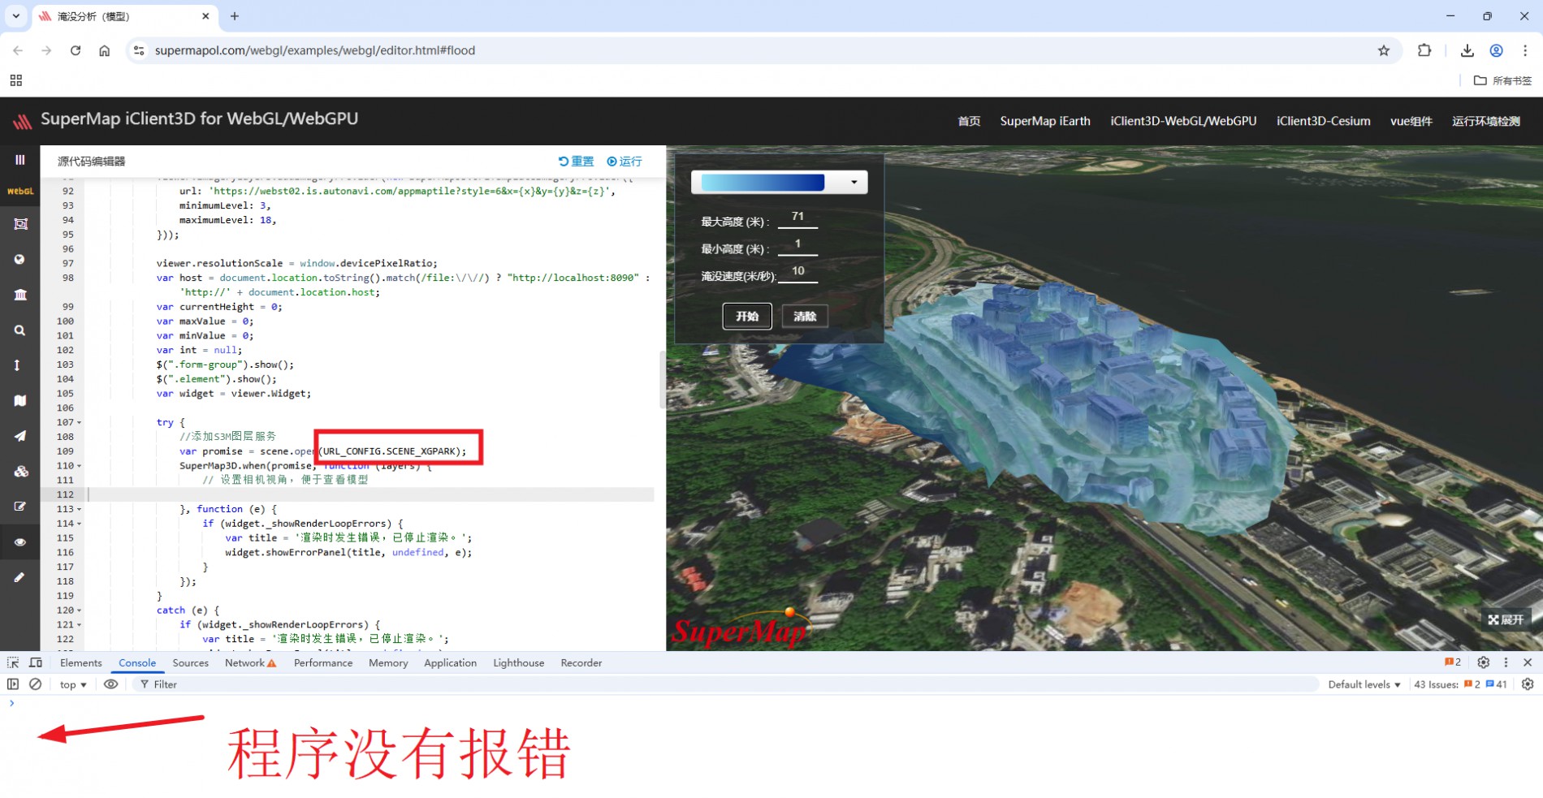Collapse code fold at line 110
Viewport: 1543px width, 798px height.
point(79,466)
